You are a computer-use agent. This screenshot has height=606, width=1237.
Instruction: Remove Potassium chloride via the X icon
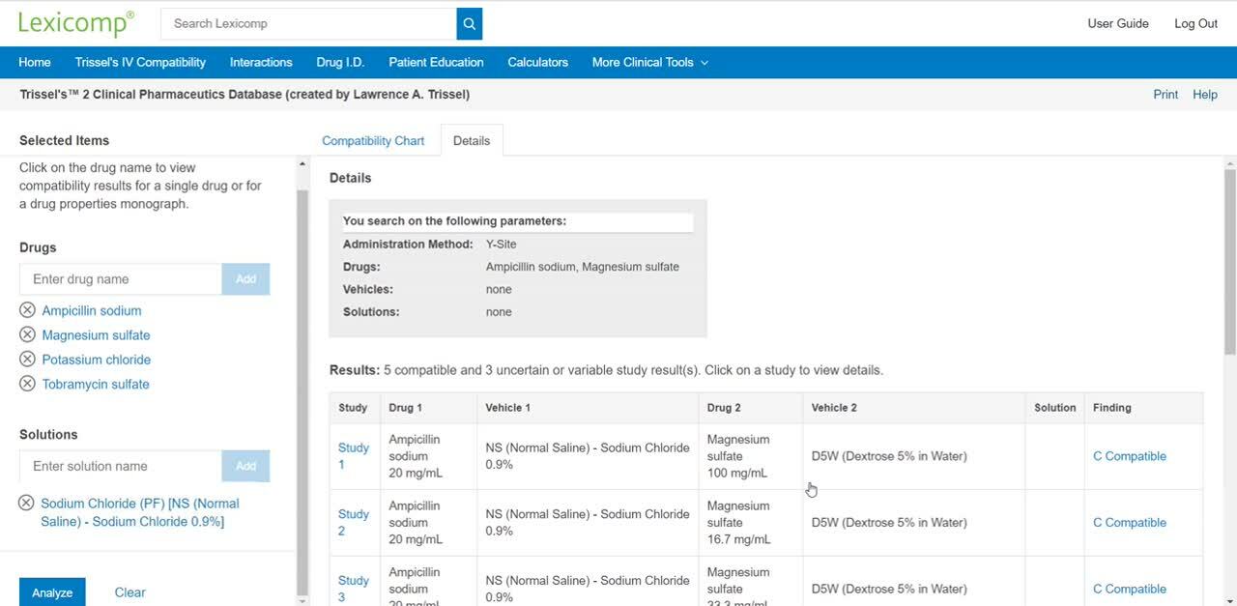pyautogui.click(x=27, y=360)
